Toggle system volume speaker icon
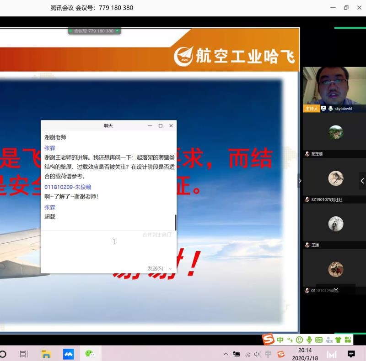 tap(258, 354)
